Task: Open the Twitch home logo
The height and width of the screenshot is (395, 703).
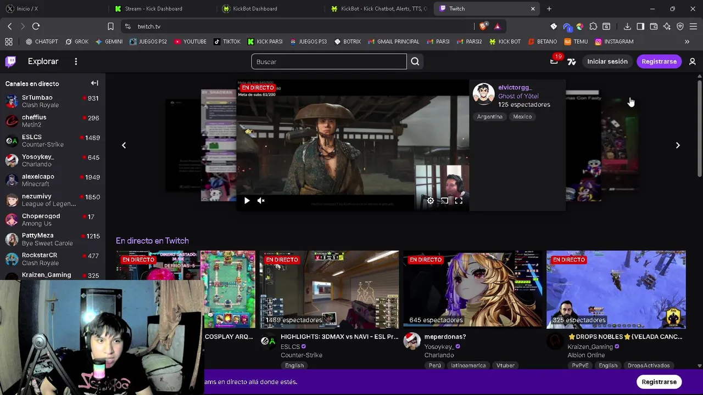Action: 10,61
